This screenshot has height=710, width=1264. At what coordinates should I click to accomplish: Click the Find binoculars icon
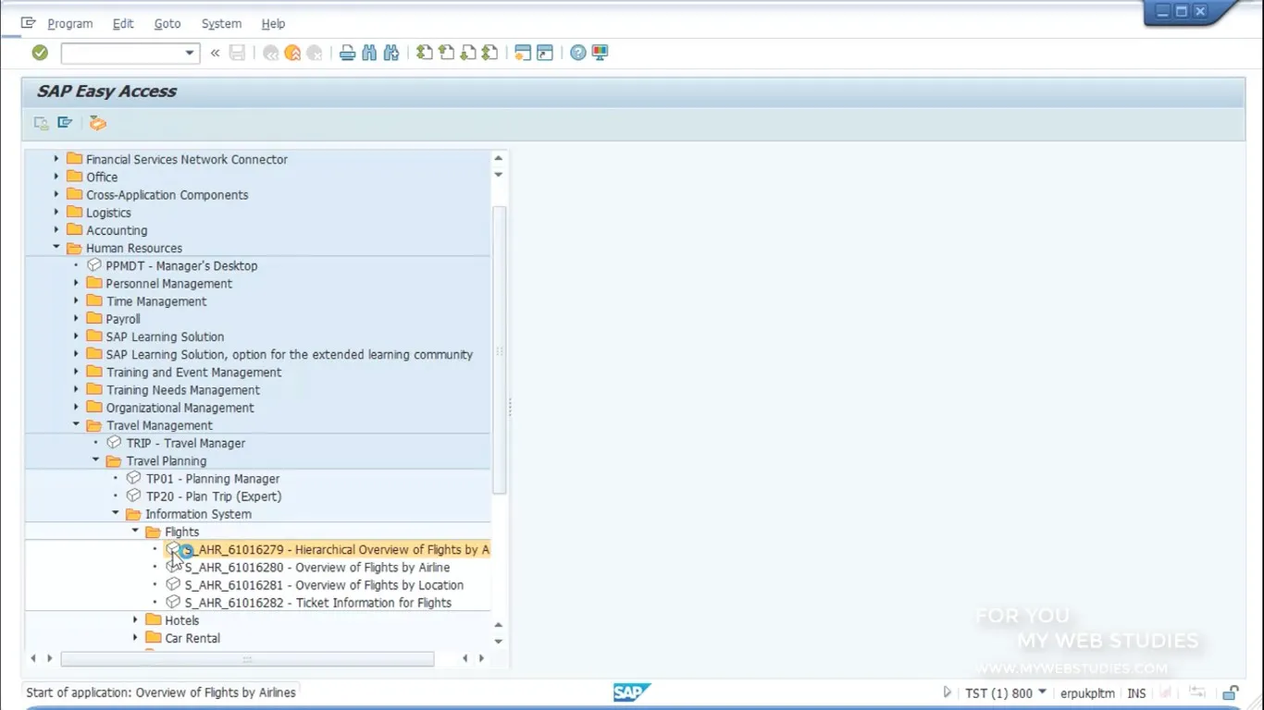[369, 53]
